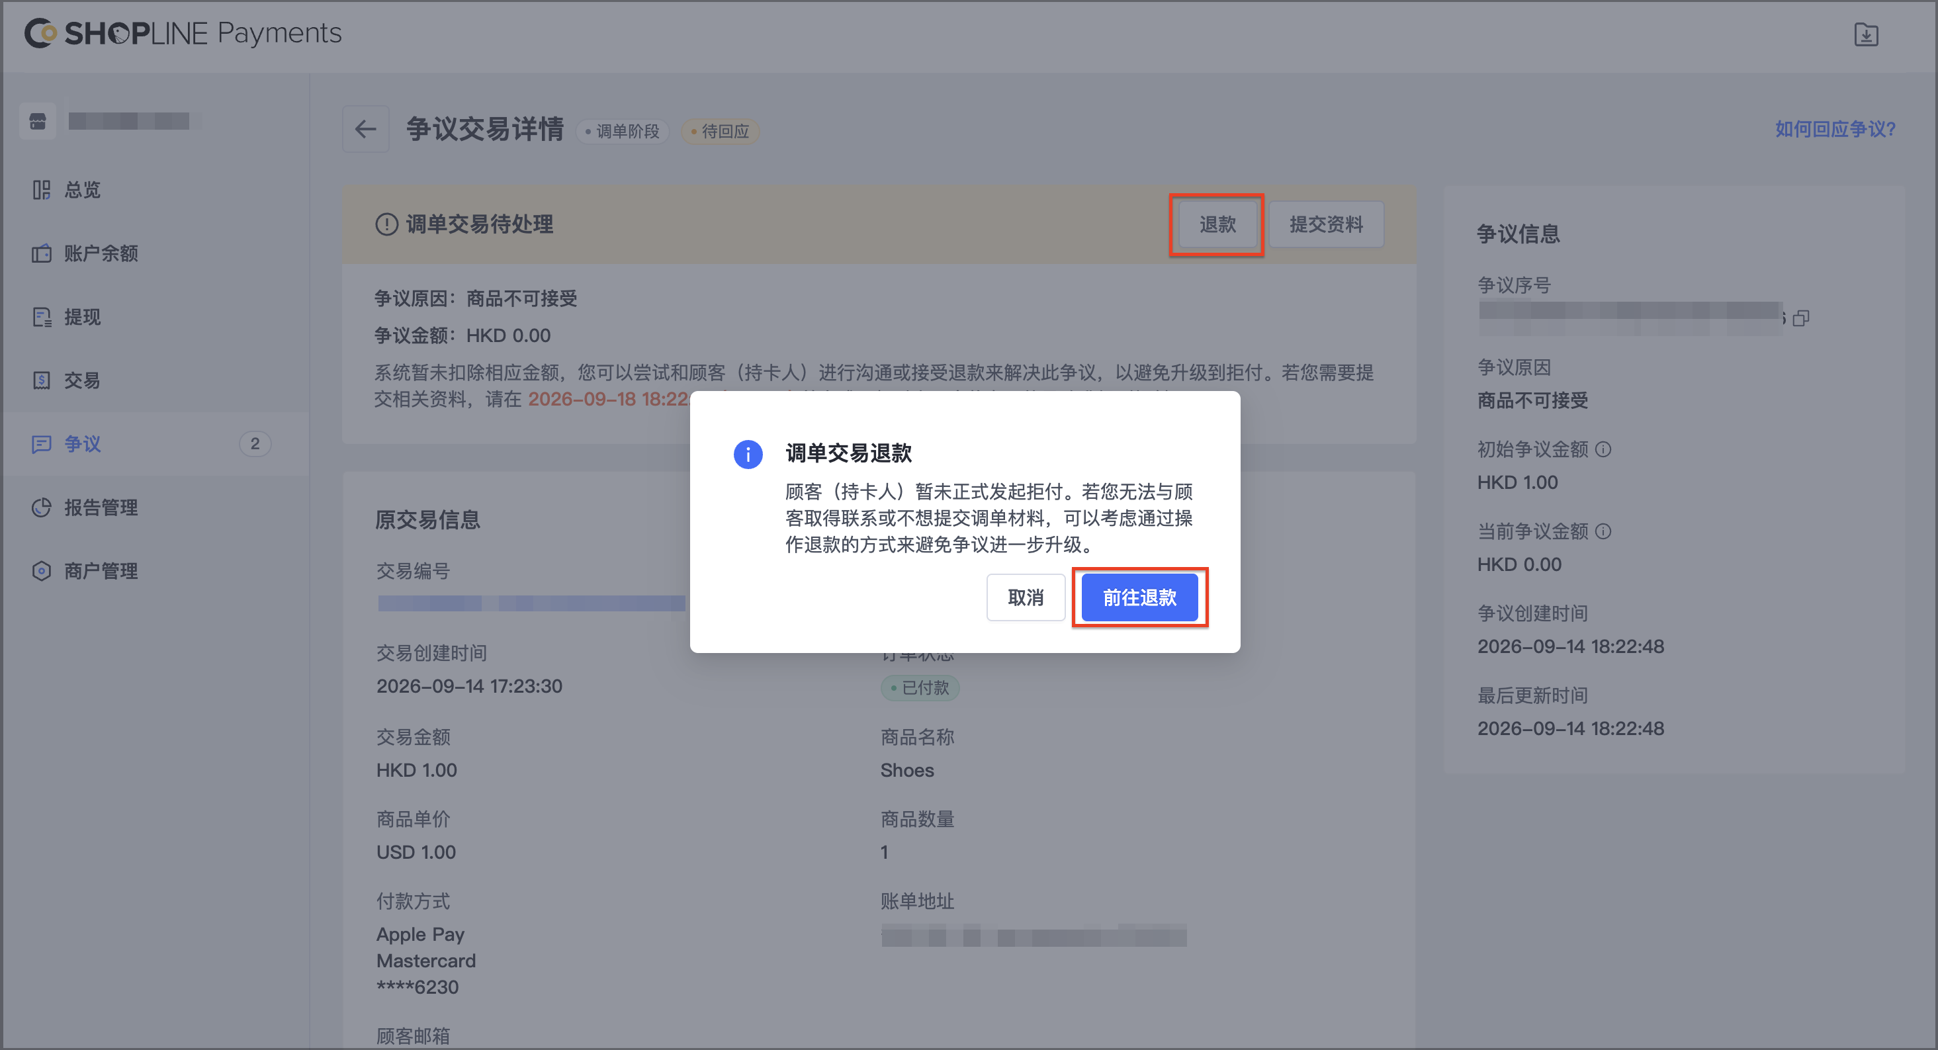Image resolution: width=1938 pixels, height=1050 pixels.
Task: Click 争议创建时间 value 2026-09-14 18:22:48
Action: pos(1570,646)
